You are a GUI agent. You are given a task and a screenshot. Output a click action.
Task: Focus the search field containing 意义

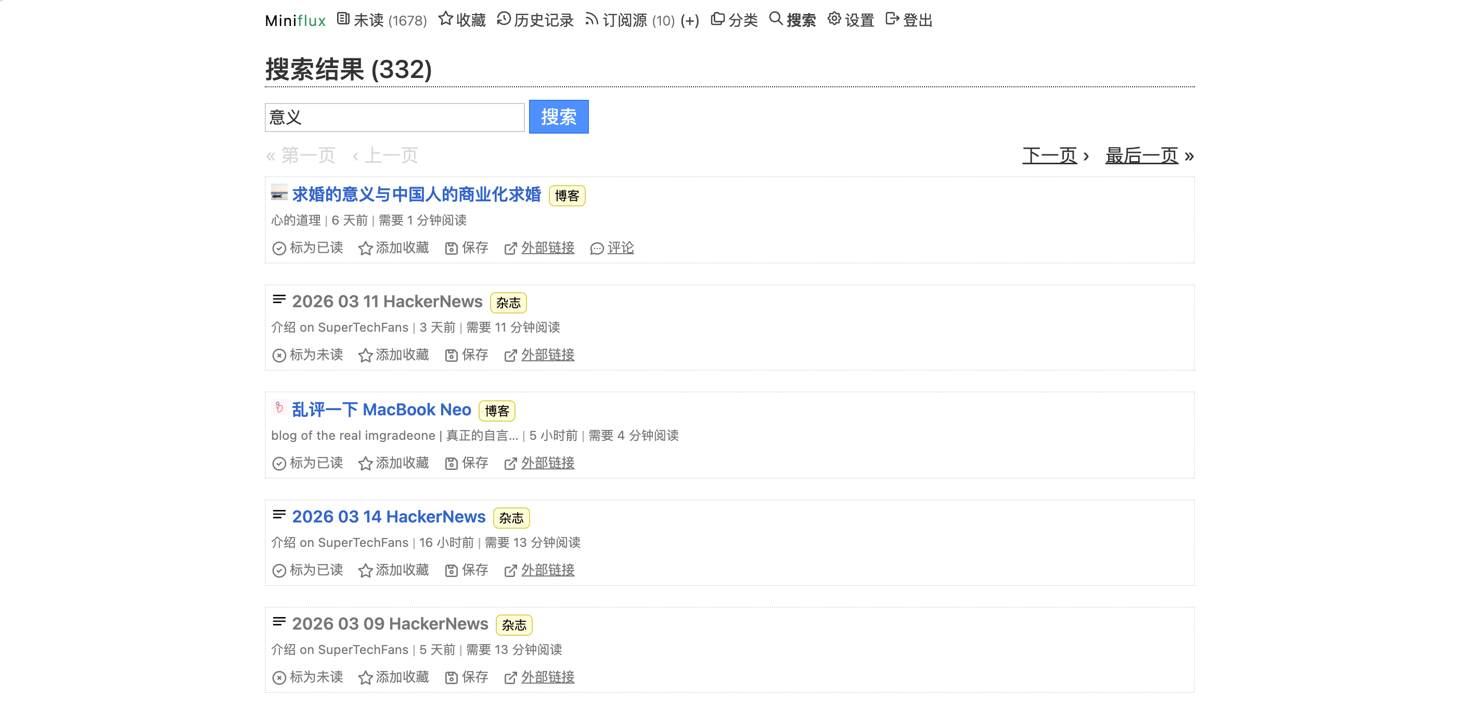(394, 117)
